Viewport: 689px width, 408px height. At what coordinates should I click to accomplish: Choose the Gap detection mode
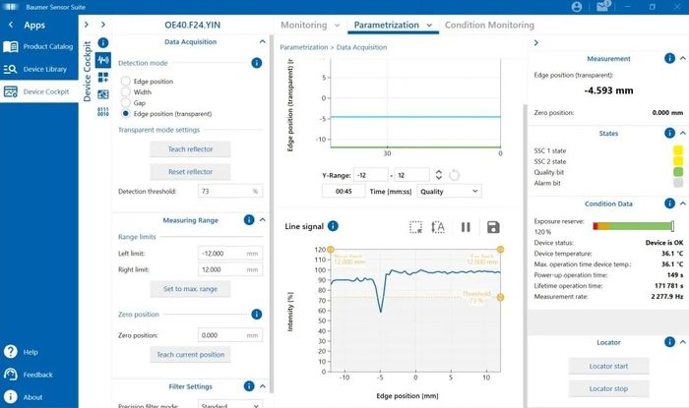pyautogui.click(x=125, y=102)
